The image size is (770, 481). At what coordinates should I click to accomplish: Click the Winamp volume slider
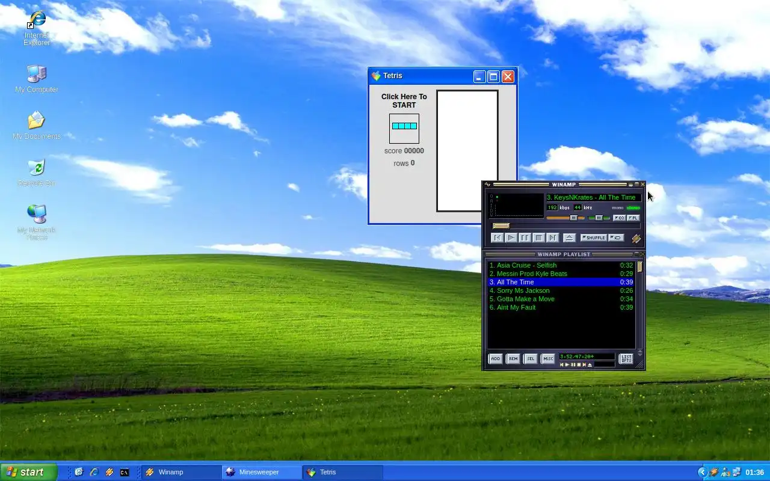(565, 218)
